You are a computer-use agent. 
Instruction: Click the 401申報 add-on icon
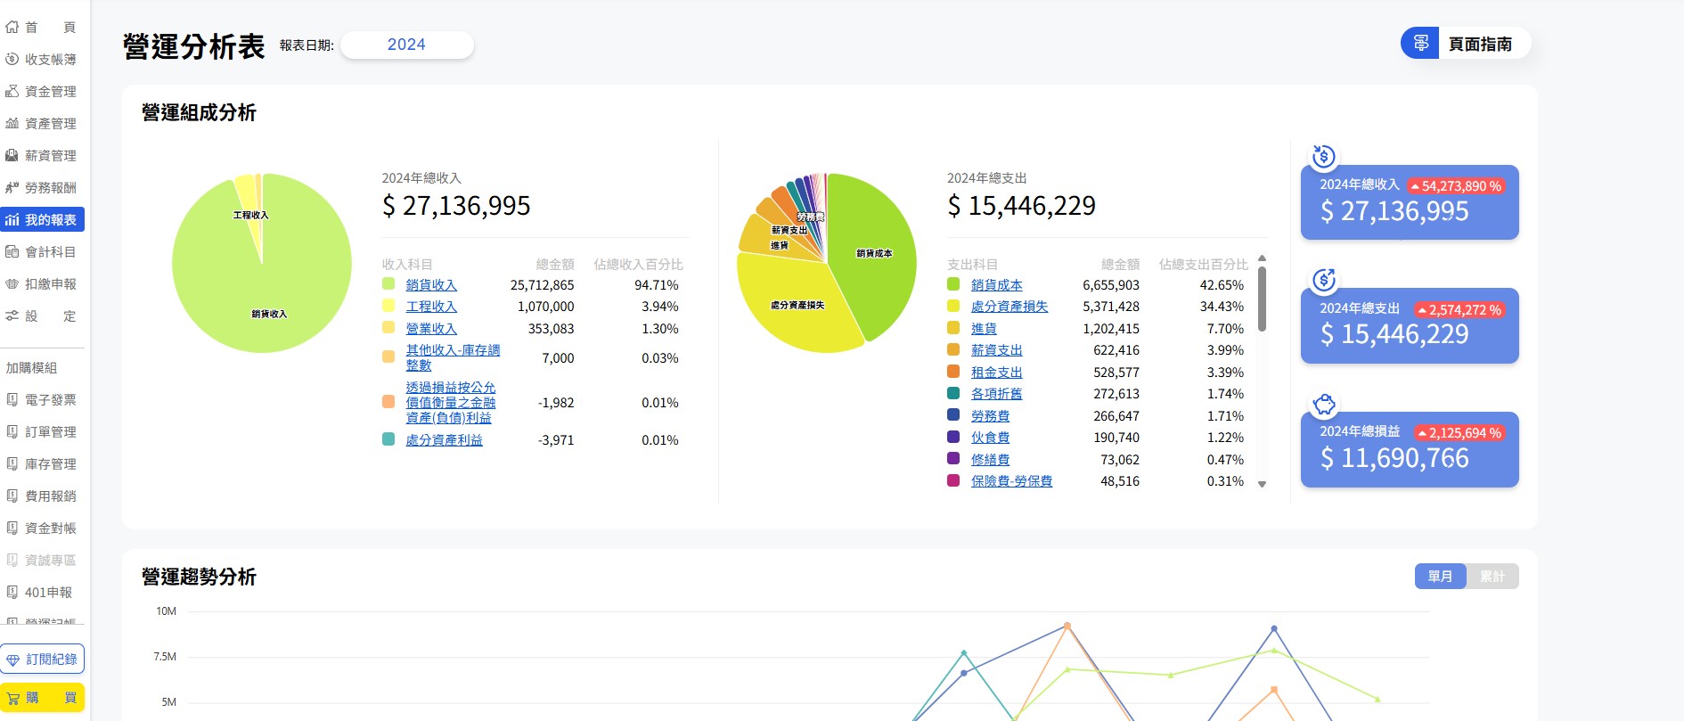click(12, 593)
